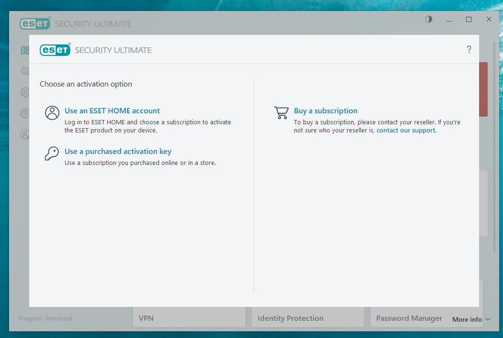
Task: Open help with the question mark icon
Action: (469, 49)
